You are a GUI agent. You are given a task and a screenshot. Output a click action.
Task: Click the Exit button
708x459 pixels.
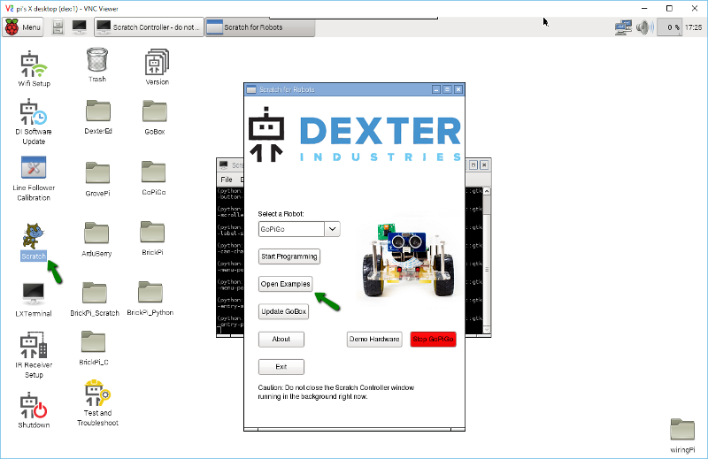tap(281, 366)
